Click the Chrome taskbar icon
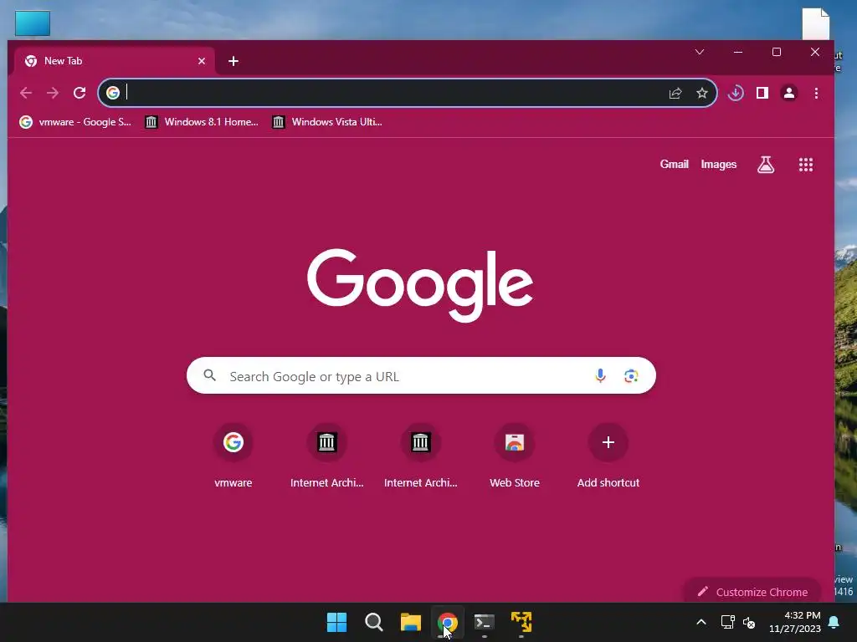This screenshot has width=857, height=642. tap(448, 622)
